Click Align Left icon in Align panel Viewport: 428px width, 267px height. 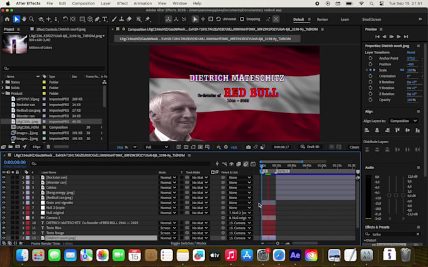[367, 131]
